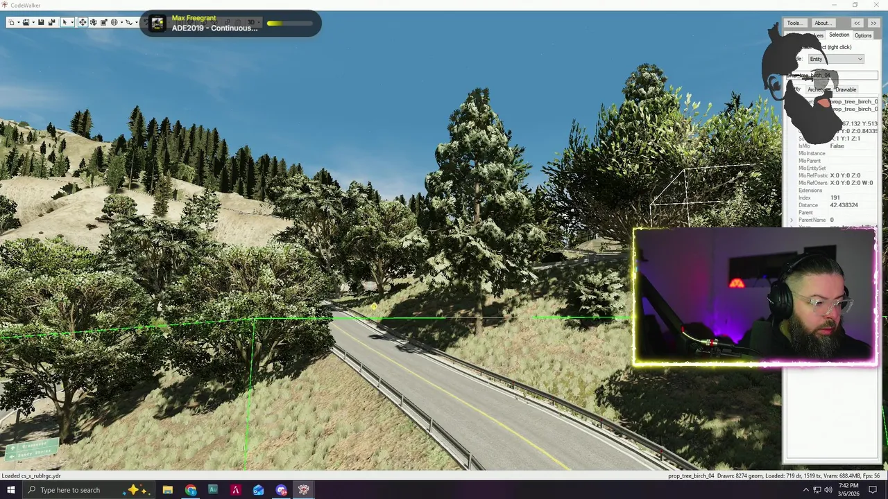Click the snapping tool icon
Screen dimensions: 888x499
coord(129,22)
